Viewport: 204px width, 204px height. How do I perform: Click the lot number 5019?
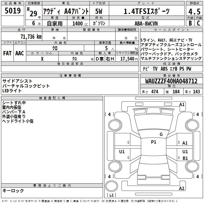[x=12, y=11]
